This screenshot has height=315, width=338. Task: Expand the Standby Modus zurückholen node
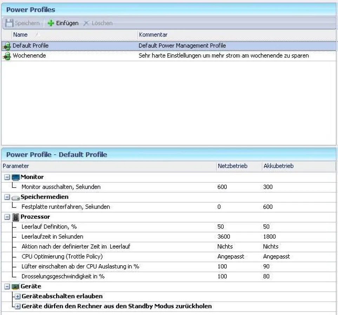[18, 306]
